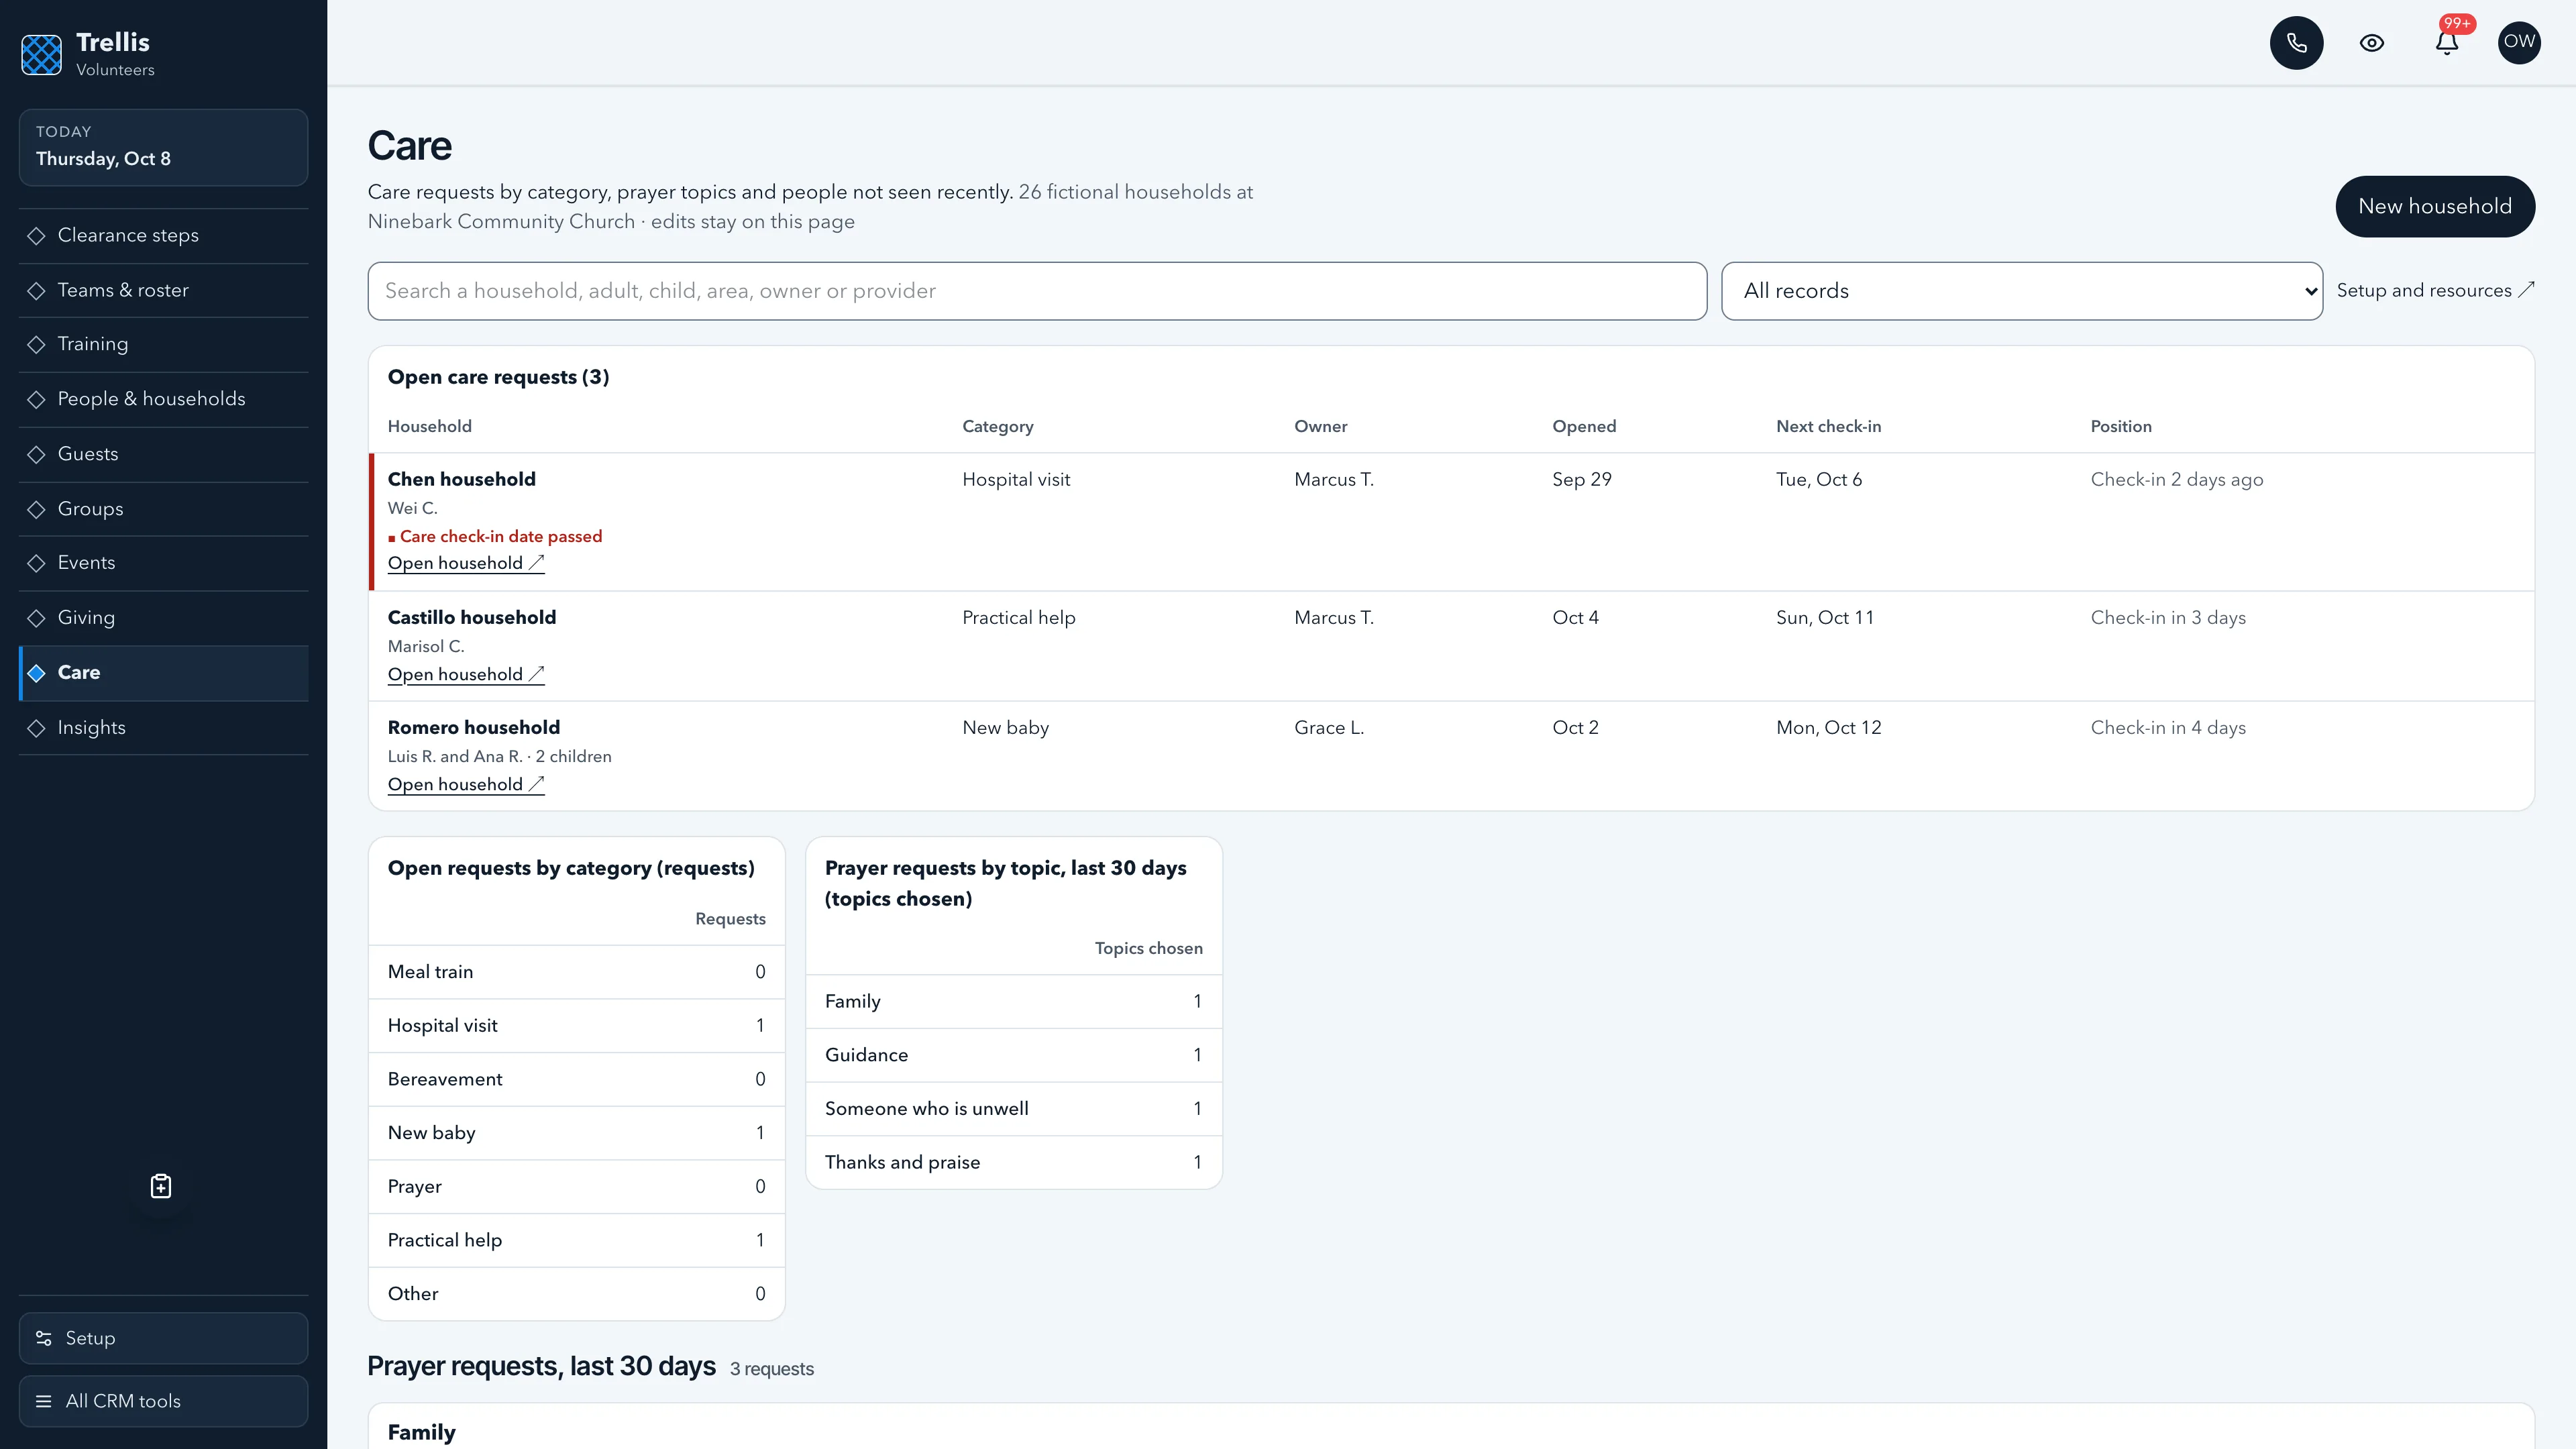Viewport: 2576px width, 1449px height.
Task: Click diamond icon beside Insights
Action: [37, 728]
